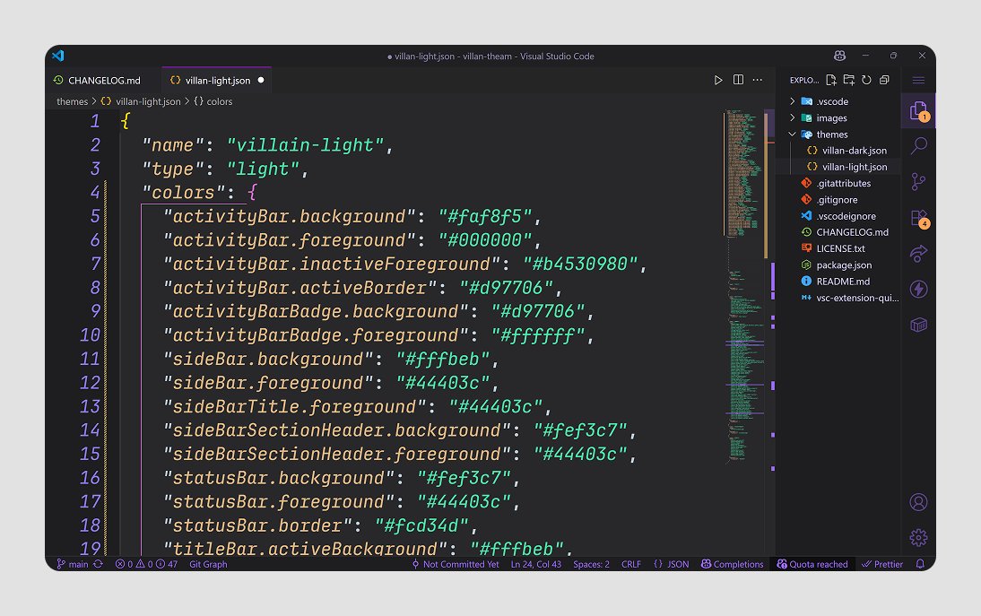Viewport: 981px width, 616px height.
Task: Create a new file in Explorer
Action: click(x=831, y=80)
